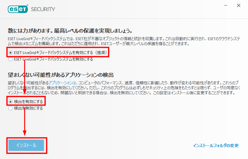Choose 検出を有効にする radio button
Screen dimensions: 248x159
11,102
